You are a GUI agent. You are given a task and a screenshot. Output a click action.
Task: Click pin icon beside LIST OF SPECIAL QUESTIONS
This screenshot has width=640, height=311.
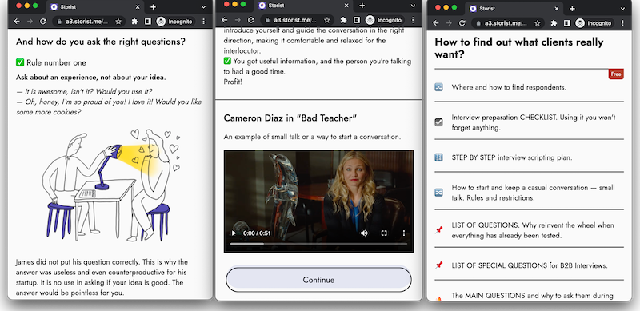coord(438,265)
